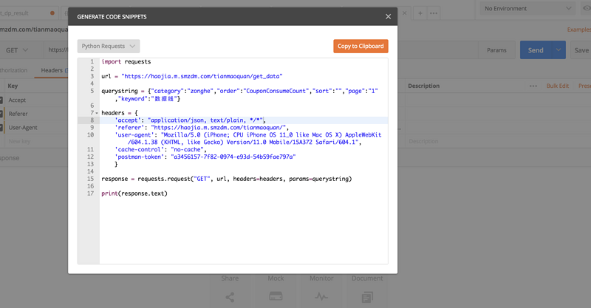This screenshot has width=591, height=308.
Task: Click the 'print(response.text)' line
Action: [134, 194]
